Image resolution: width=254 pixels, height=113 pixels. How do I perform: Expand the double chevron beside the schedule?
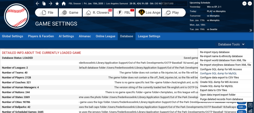click(x=251, y=30)
